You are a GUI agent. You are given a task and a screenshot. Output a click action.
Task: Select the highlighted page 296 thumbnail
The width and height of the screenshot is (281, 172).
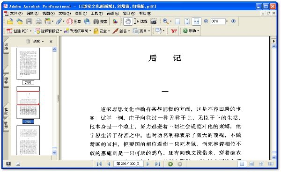(x=28, y=103)
